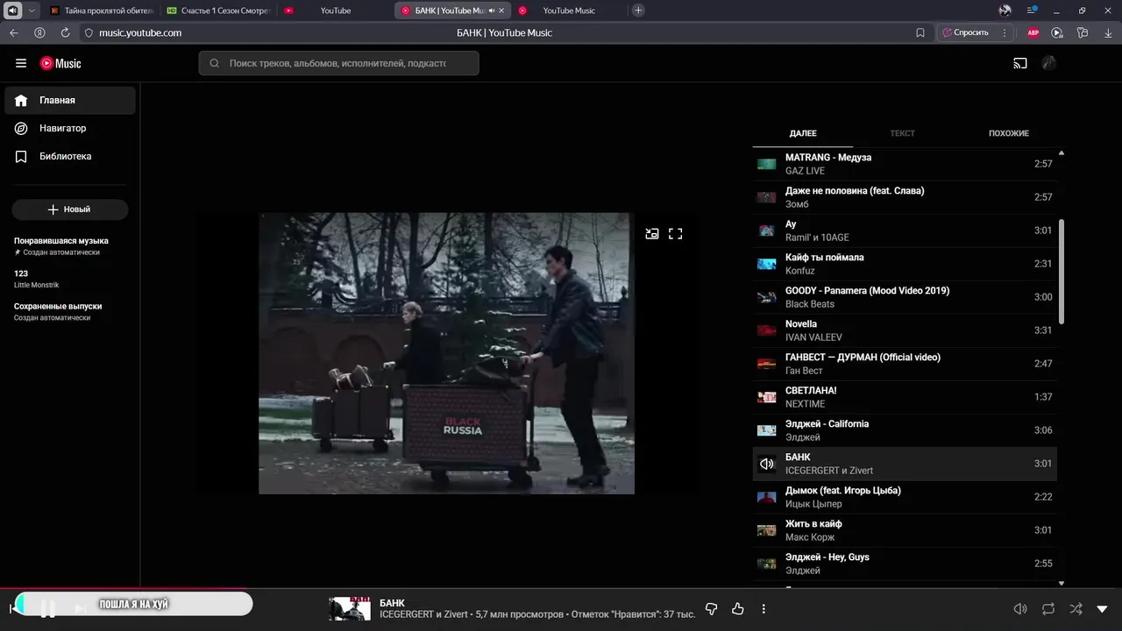This screenshot has width=1122, height=631.
Task: Toggle shuffle mode
Action: (1076, 608)
